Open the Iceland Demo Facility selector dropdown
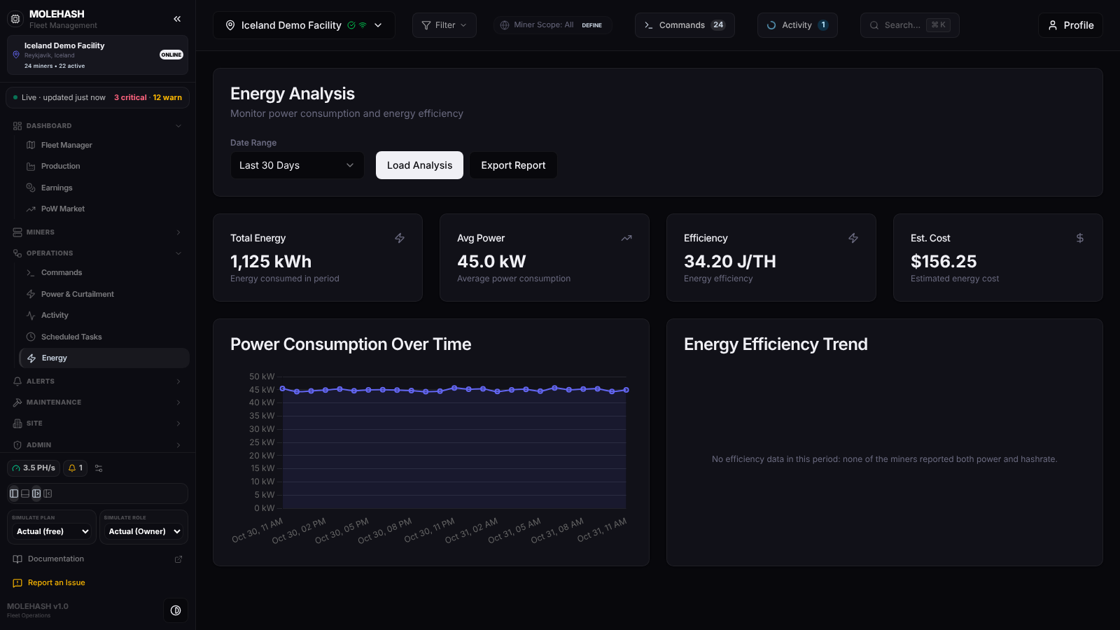1120x630 pixels. click(x=304, y=25)
